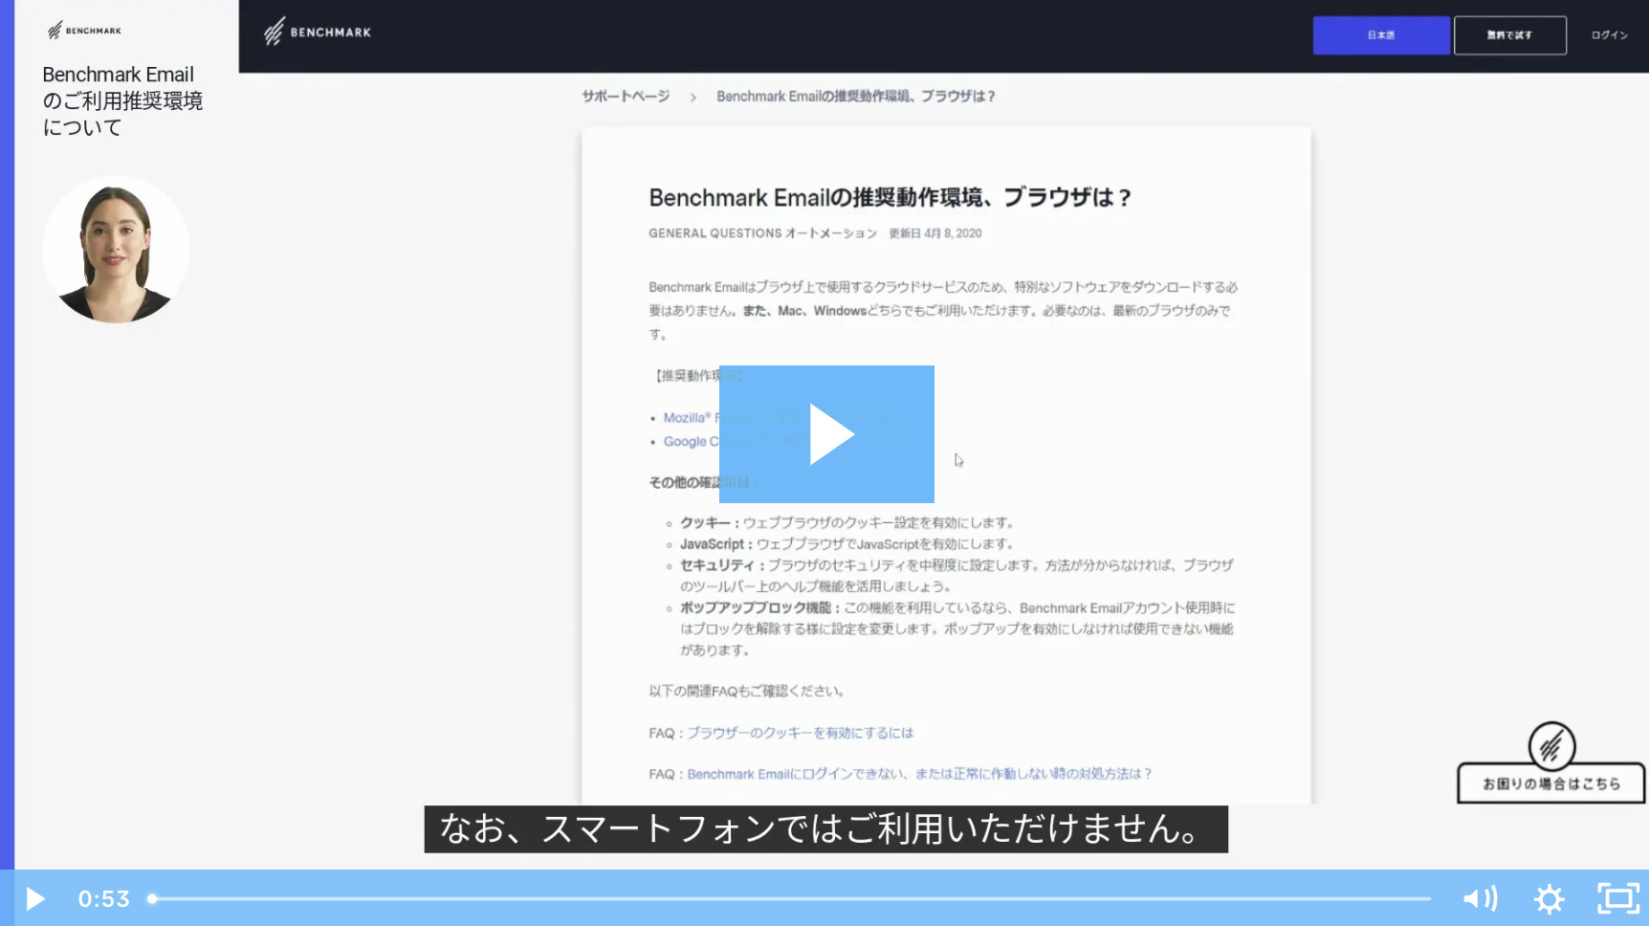This screenshot has height=926, width=1649.
Task: Enter fullscreen mode with the fullscreen icon
Action: tap(1617, 898)
